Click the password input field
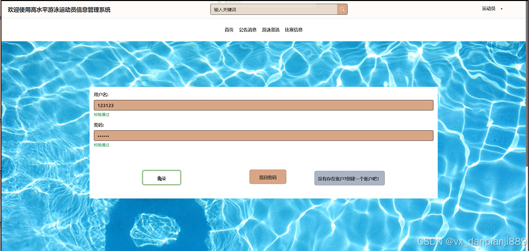The height and width of the screenshot is (251, 529). point(263,136)
